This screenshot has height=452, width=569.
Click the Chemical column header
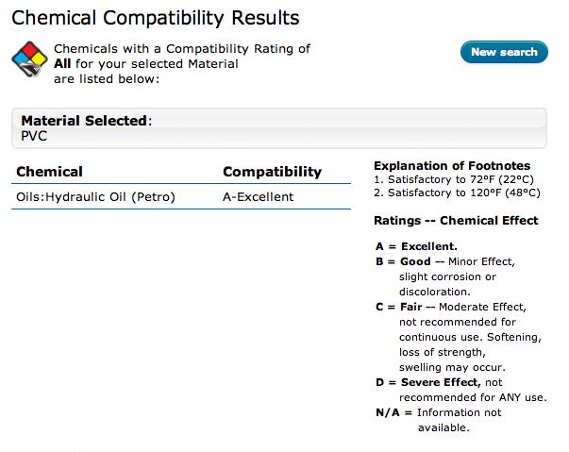49,172
